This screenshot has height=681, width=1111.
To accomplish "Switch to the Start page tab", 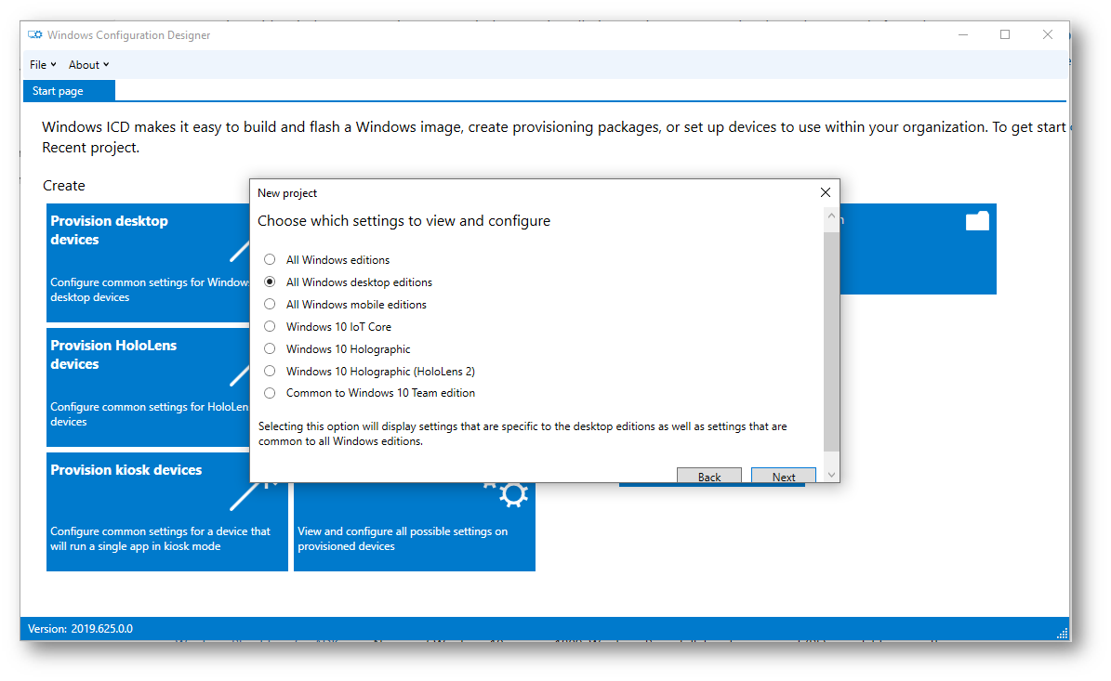I will [x=69, y=91].
